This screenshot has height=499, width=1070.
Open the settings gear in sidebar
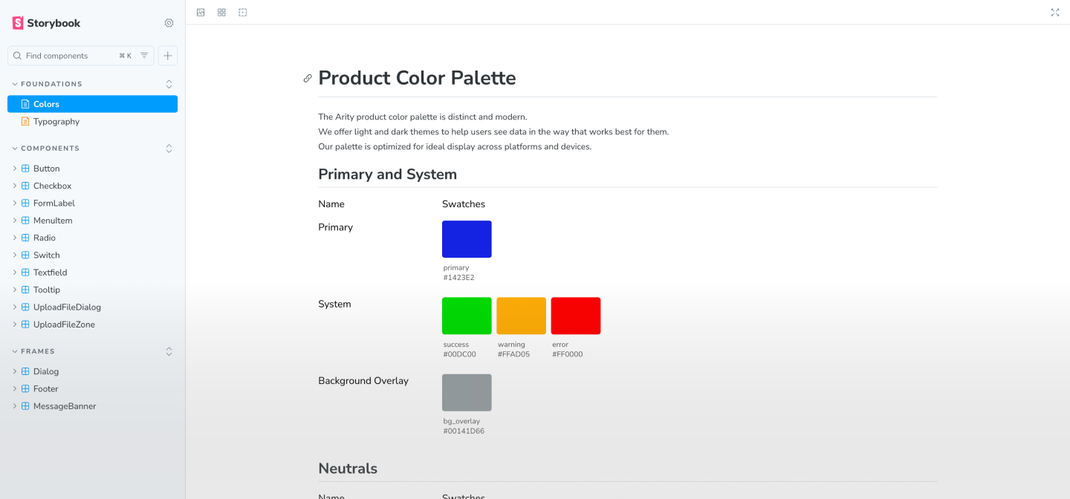coord(169,23)
